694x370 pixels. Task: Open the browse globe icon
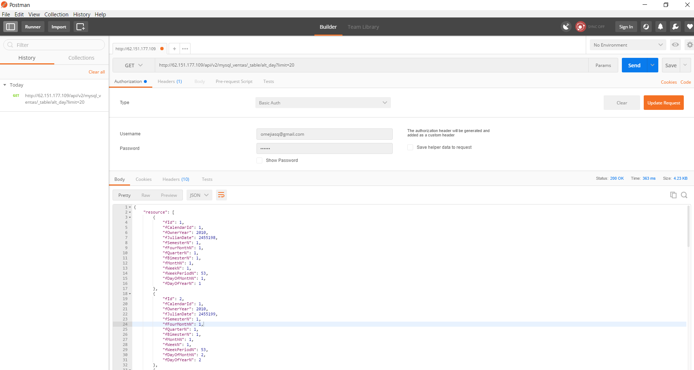point(646,27)
